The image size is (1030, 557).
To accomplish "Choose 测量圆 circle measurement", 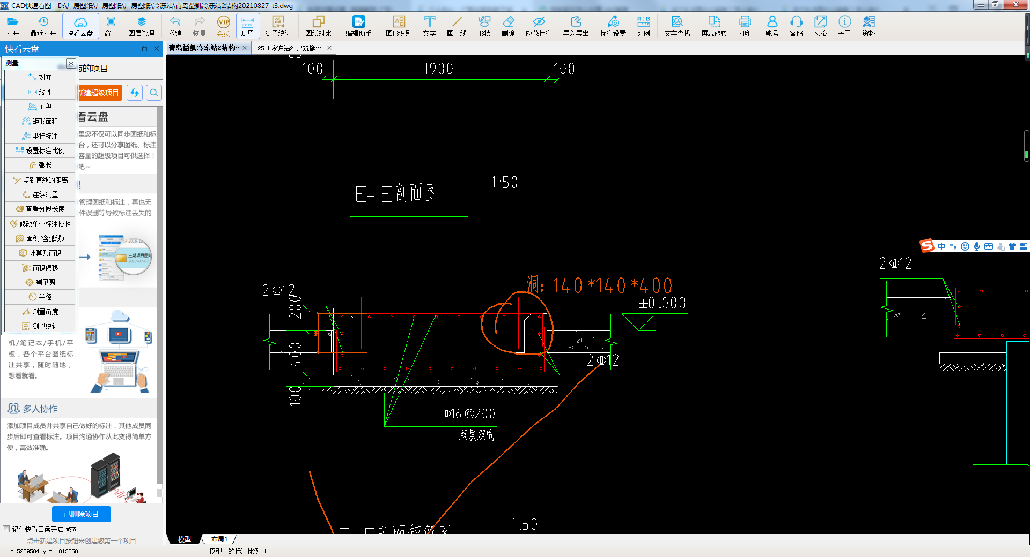I will pos(40,282).
